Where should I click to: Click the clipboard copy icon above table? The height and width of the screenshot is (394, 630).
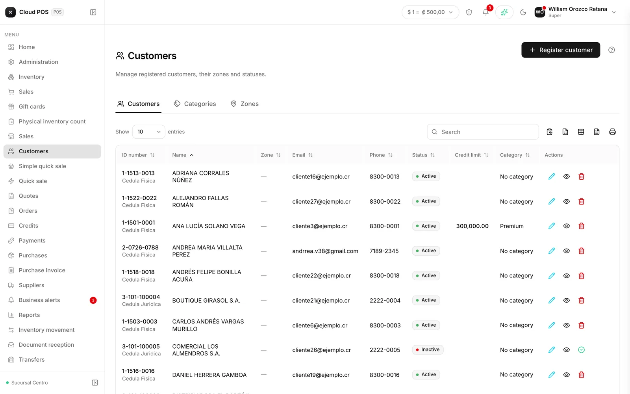click(550, 132)
